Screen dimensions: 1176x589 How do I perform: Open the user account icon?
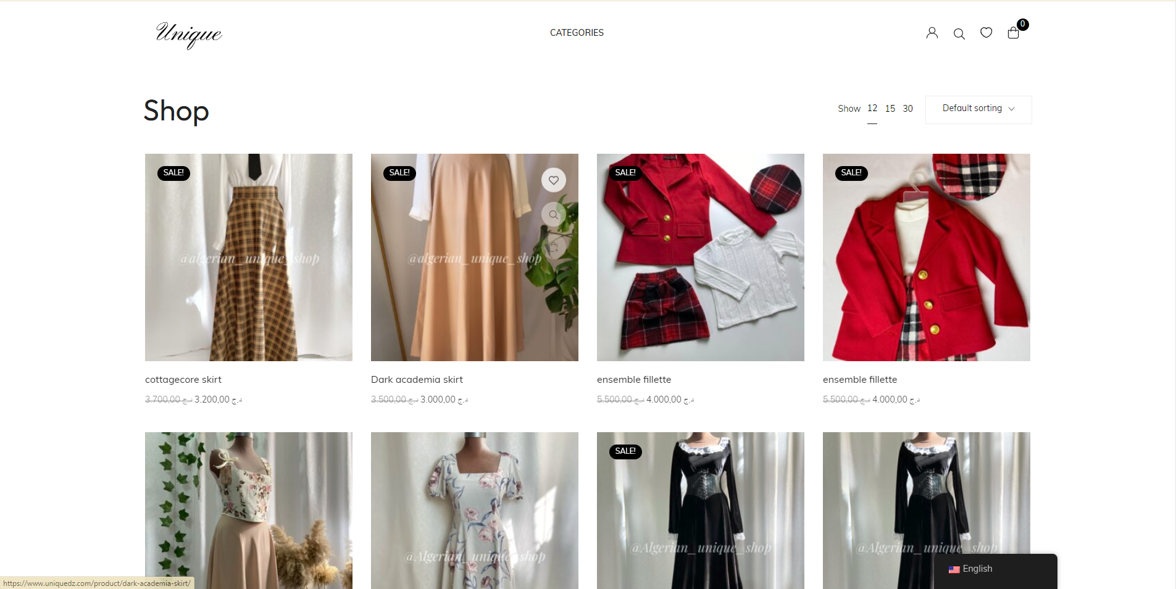932,33
